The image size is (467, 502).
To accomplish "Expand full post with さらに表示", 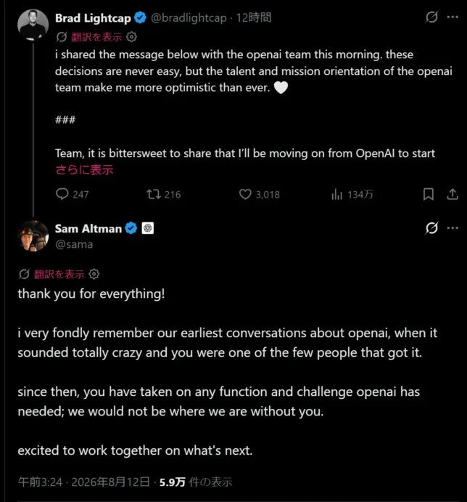I will point(84,170).
